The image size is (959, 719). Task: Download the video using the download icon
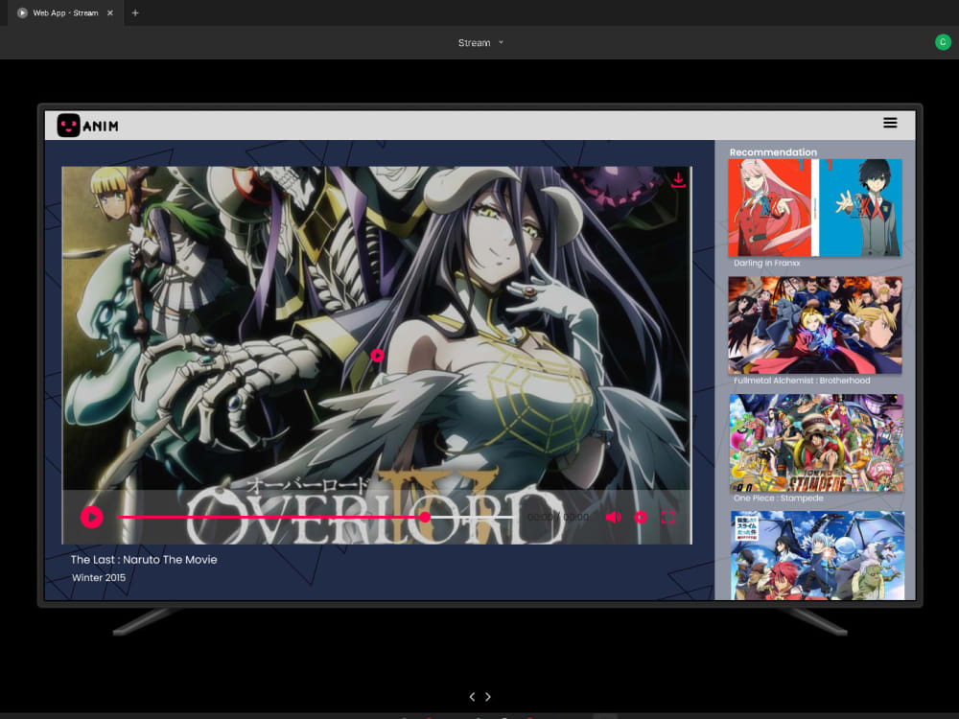(x=678, y=180)
